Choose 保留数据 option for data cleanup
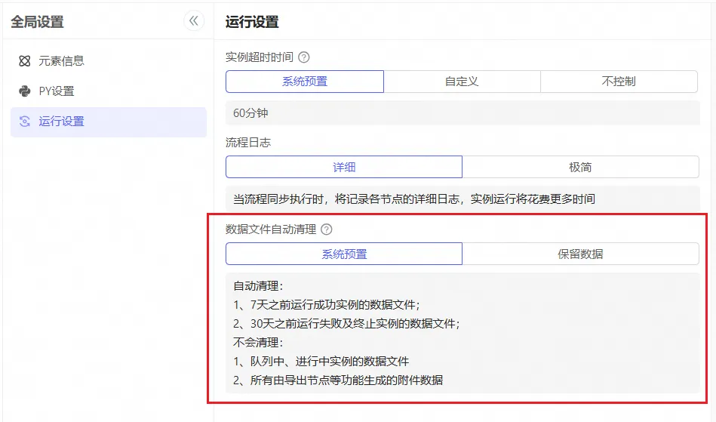Screen dimensions: 716x422 580,254
